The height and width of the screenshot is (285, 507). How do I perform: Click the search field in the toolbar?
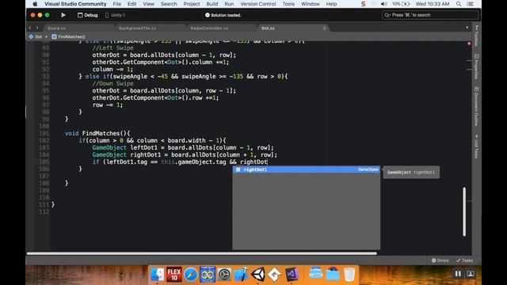(429, 15)
